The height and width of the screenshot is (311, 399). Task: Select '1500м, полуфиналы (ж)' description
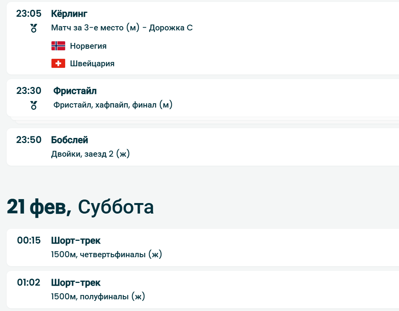click(98, 297)
